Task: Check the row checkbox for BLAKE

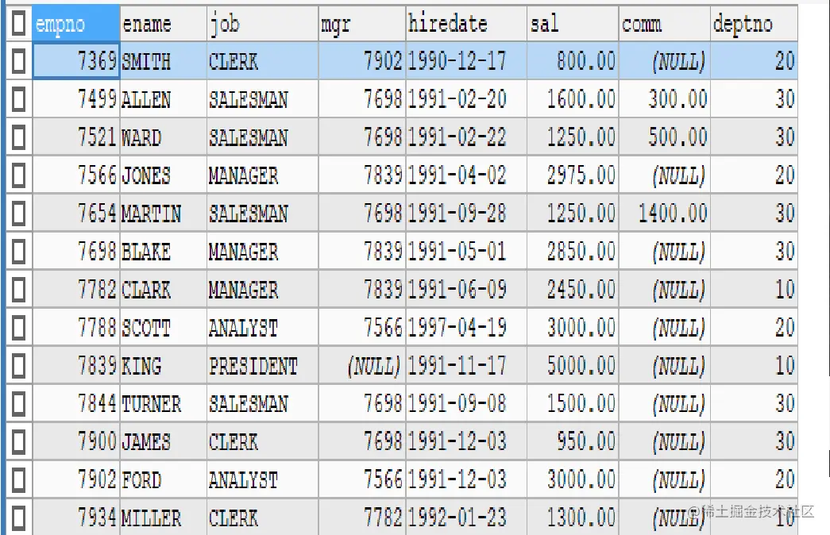Action: [18, 252]
